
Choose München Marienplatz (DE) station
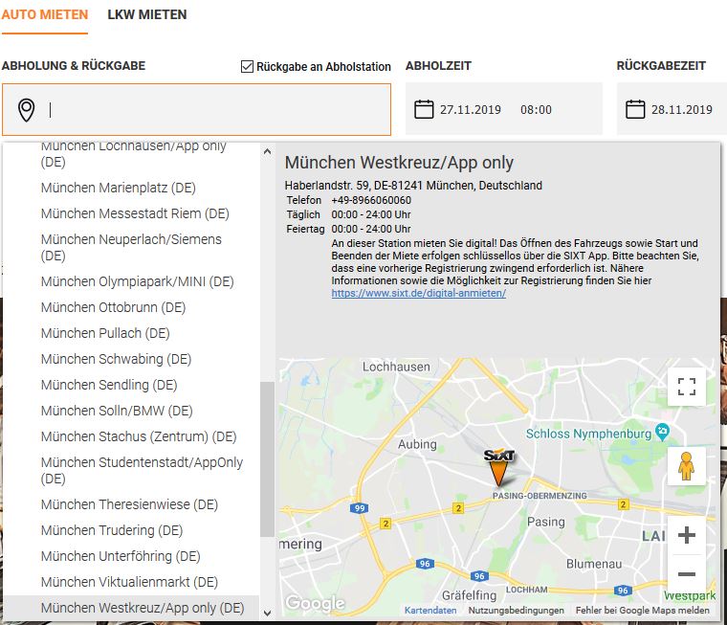pos(131,188)
